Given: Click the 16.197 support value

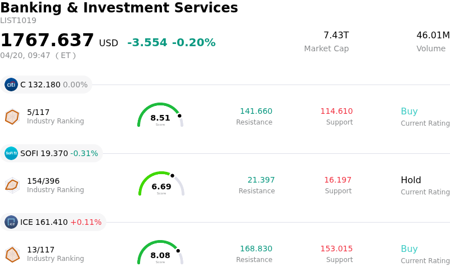Looking at the screenshot, I should (x=337, y=180).
